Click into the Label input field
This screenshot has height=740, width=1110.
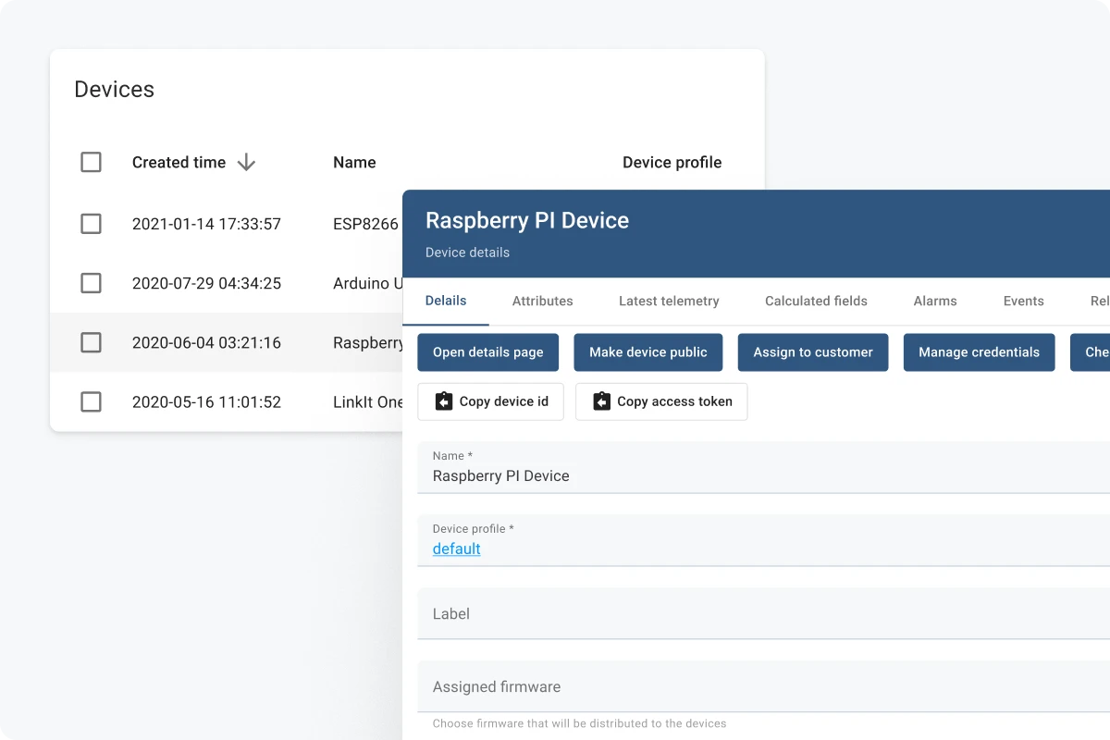(x=758, y=614)
